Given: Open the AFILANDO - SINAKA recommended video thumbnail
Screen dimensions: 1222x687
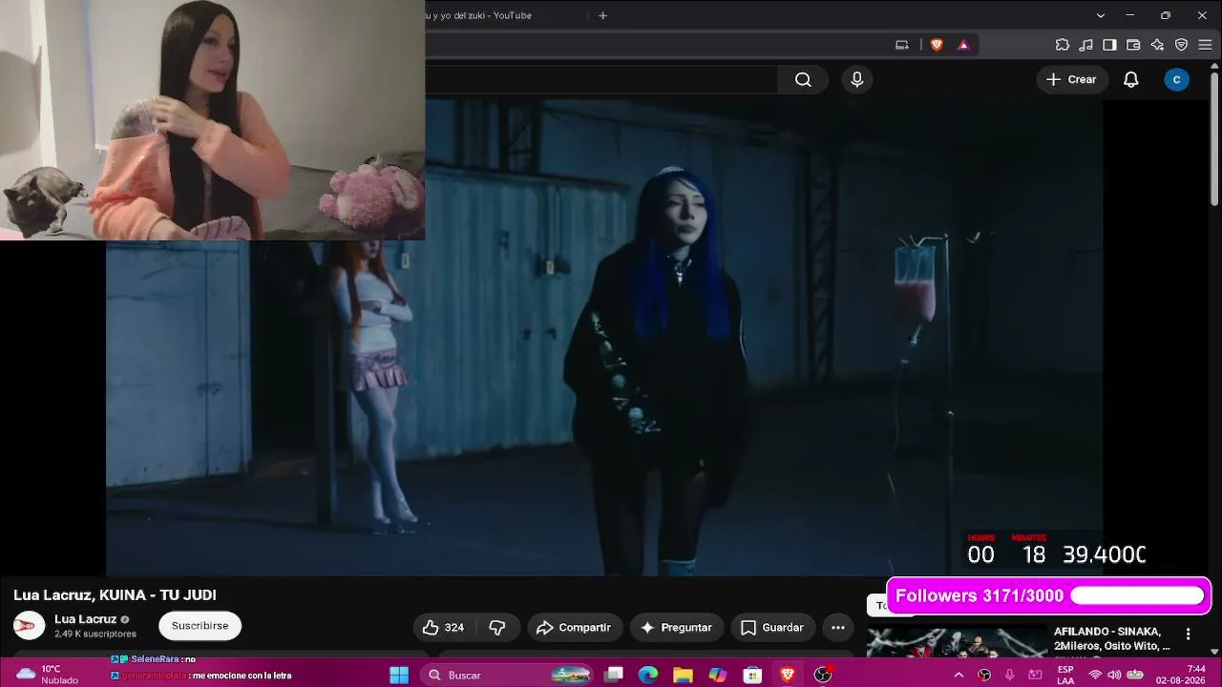Looking at the screenshot, I should 957,642.
